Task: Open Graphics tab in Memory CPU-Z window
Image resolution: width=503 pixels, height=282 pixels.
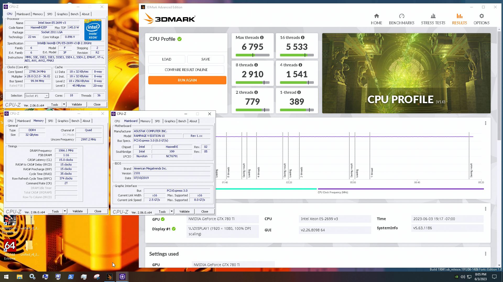Action: (x=63, y=121)
